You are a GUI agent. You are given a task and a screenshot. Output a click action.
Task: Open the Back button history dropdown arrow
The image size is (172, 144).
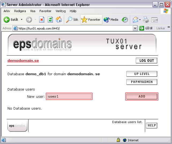21,20
